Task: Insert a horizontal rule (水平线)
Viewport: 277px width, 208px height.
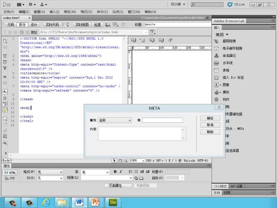Action: tap(216, 63)
